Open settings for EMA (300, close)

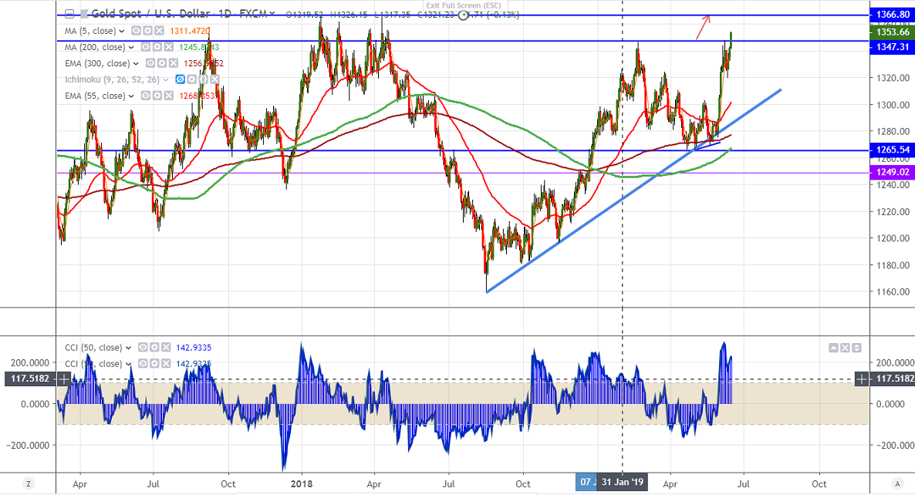tap(162, 63)
